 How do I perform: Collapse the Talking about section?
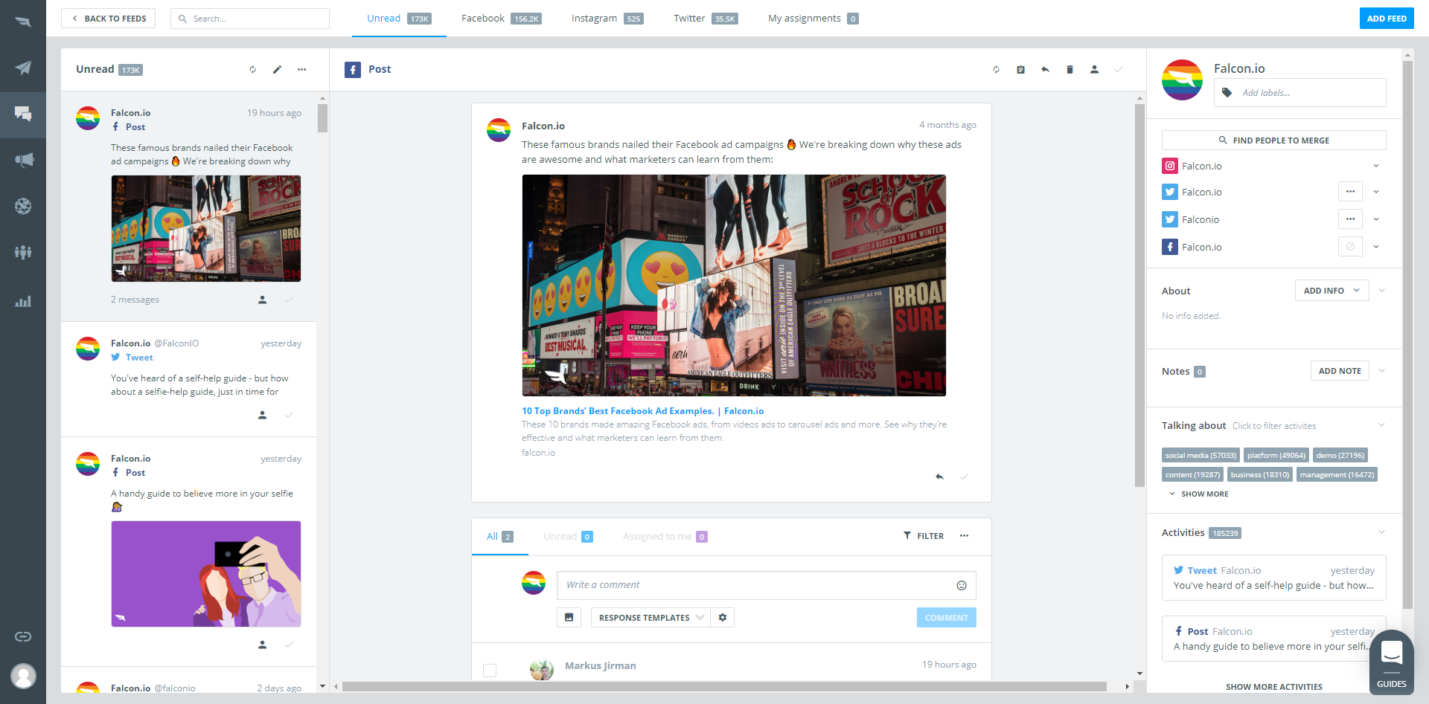coord(1382,425)
